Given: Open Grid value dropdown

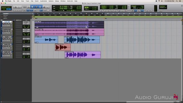Looking at the screenshot, I should [x=97, y=7].
